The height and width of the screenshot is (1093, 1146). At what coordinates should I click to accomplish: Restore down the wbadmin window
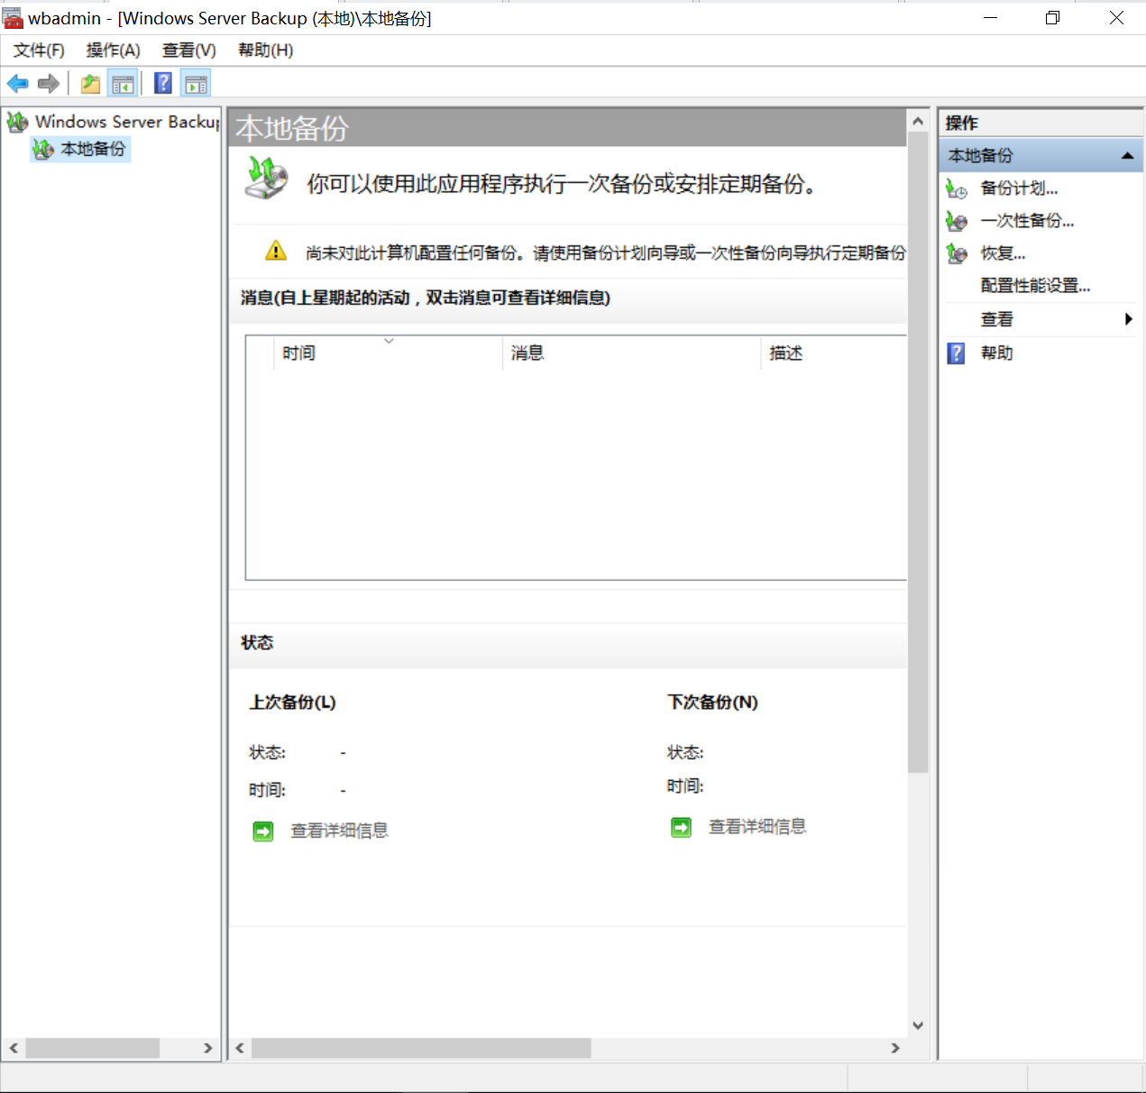[1052, 18]
